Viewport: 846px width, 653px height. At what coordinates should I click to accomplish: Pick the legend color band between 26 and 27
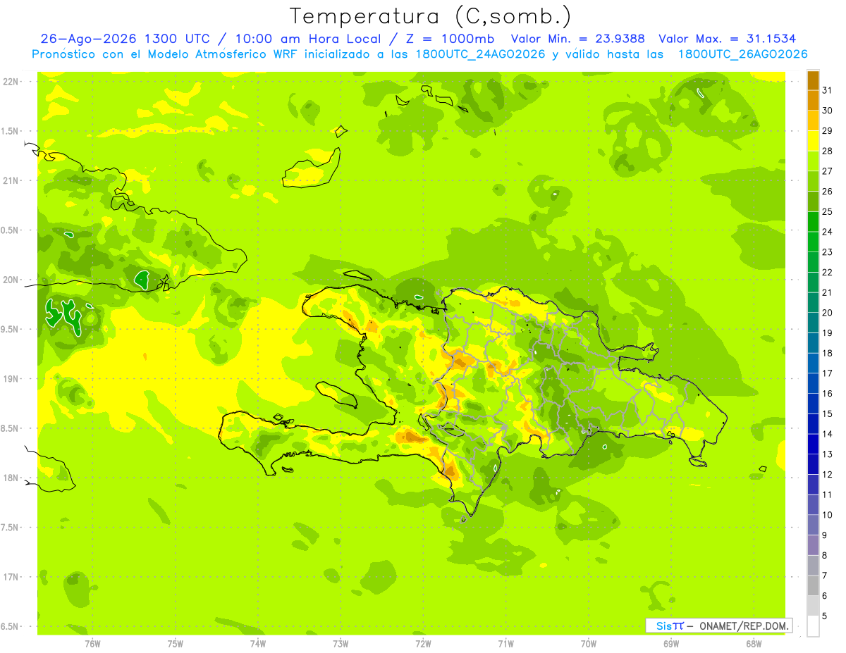813,182
